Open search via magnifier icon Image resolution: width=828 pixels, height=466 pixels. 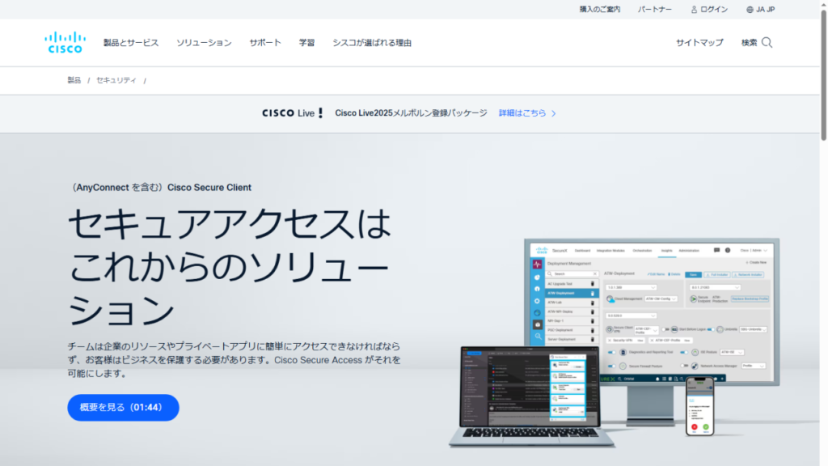click(x=767, y=43)
